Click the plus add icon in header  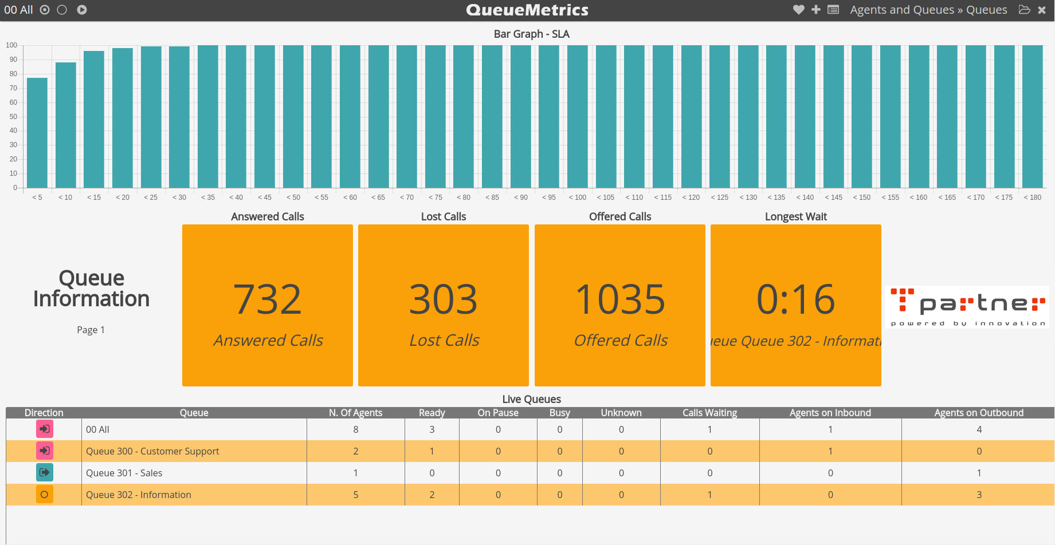(x=816, y=10)
